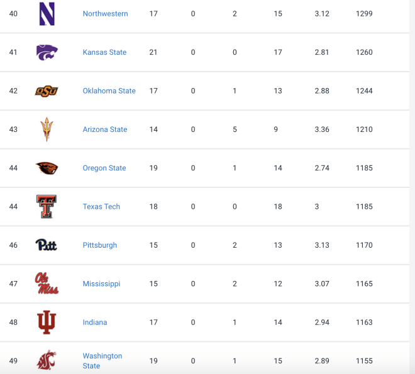Click the Washington State cougar logo
The height and width of the screenshot is (374, 415).
coord(47,360)
